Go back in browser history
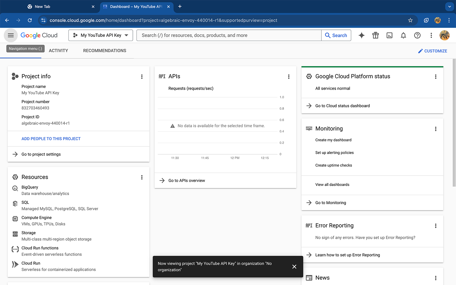456x285 pixels. 7,20
